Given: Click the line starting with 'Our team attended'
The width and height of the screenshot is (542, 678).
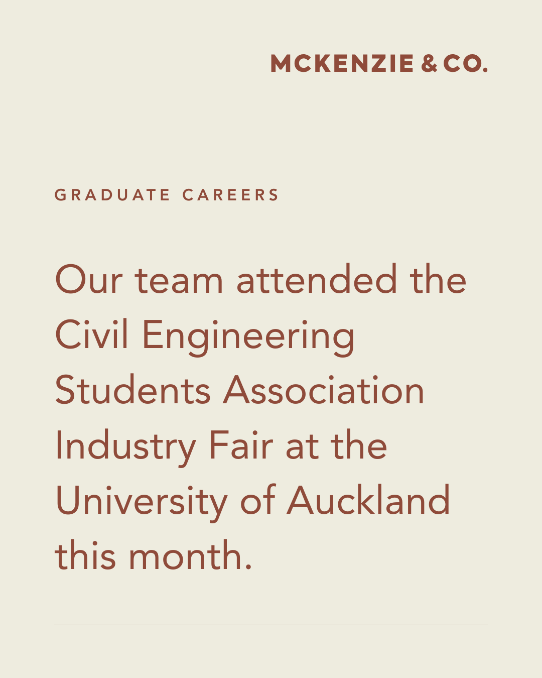Looking at the screenshot, I should click(x=260, y=280).
